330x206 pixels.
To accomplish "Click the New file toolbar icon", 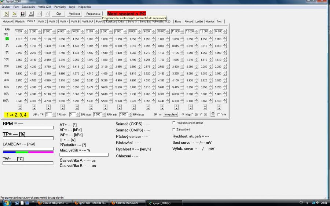I will 6,14.
